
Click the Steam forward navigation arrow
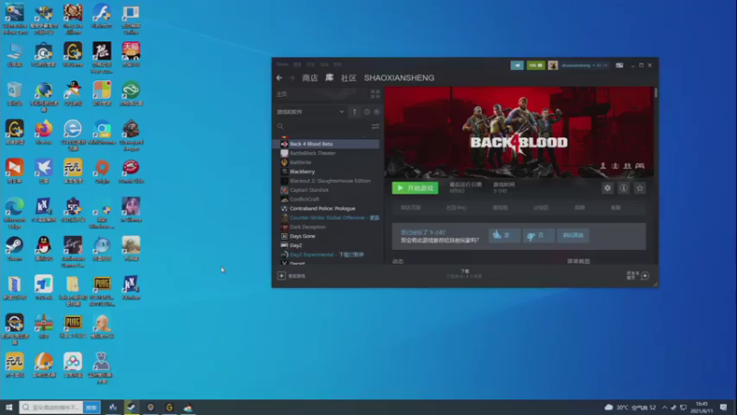pos(292,78)
